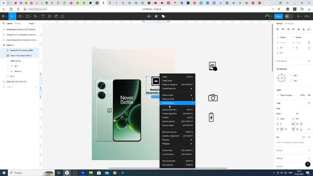Expand the Copy/Paste as submenu
Image resolution: width=313 pixels, height=176 pixels.
pyautogui.click(x=177, y=88)
